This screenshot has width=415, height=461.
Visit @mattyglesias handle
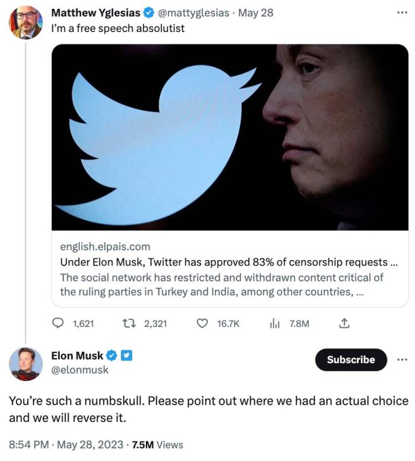tap(193, 13)
